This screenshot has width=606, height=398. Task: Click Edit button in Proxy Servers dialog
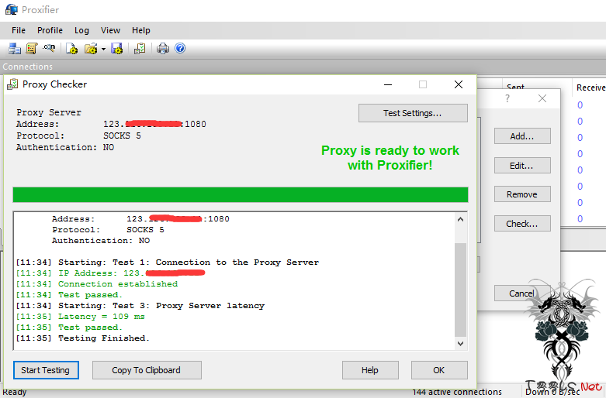(522, 166)
